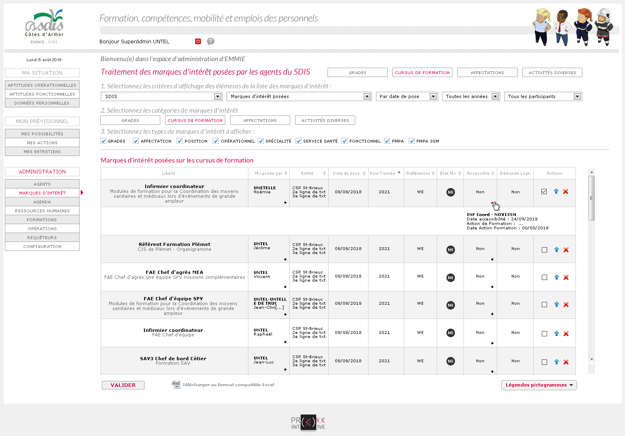Sort by Libellé column header
Image resolution: width=625 pixels, height=436 pixels.
click(x=169, y=173)
